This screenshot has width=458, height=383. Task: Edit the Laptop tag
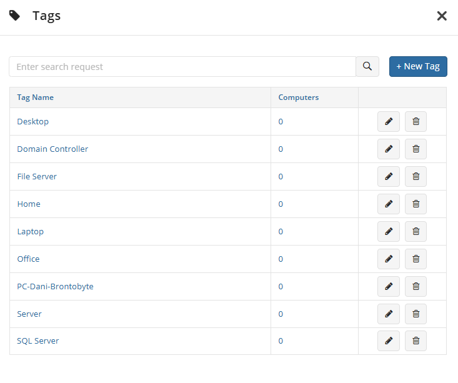[389, 231]
